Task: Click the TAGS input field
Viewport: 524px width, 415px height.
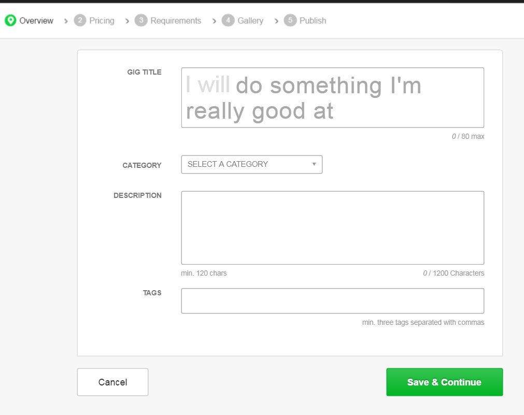Action: [332, 300]
